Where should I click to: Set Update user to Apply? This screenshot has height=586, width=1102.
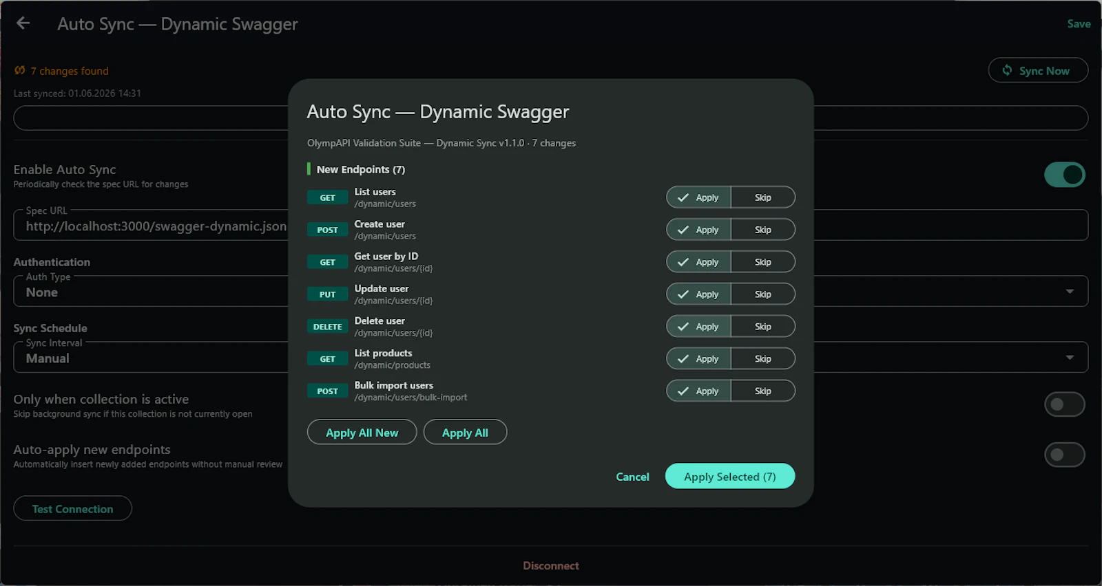click(698, 294)
